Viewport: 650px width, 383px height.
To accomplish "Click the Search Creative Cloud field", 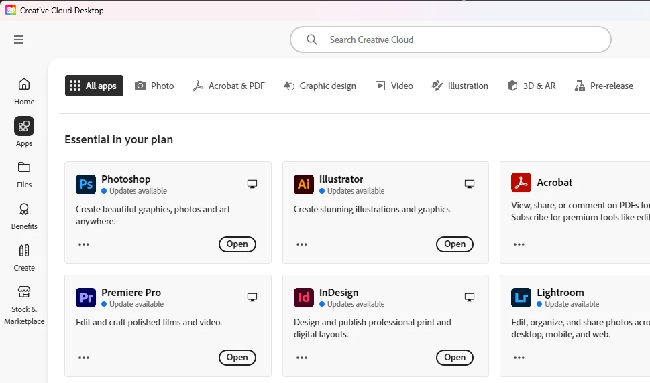I will [x=451, y=40].
